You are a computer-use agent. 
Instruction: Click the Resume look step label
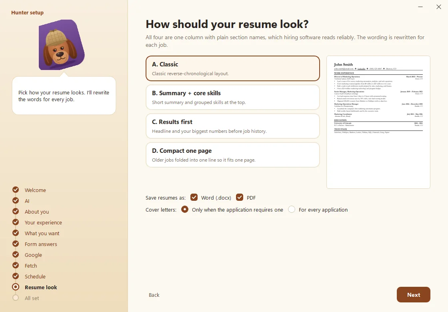point(41,288)
